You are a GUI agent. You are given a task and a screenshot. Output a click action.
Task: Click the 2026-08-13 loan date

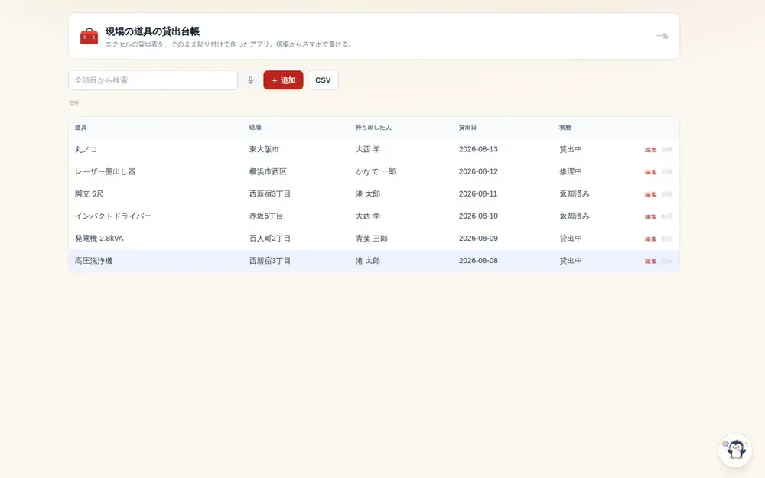[478, 149]
